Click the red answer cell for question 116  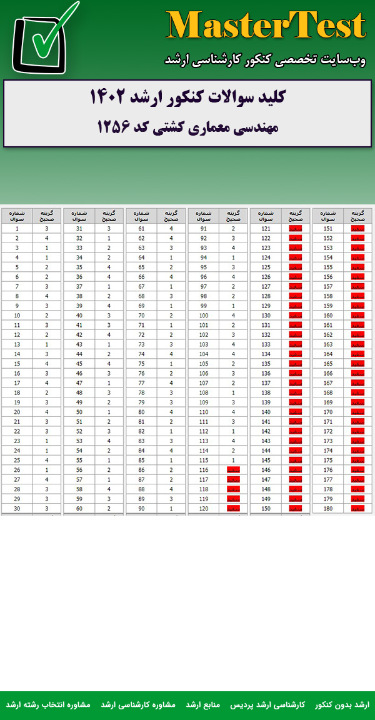coord(233,469)
